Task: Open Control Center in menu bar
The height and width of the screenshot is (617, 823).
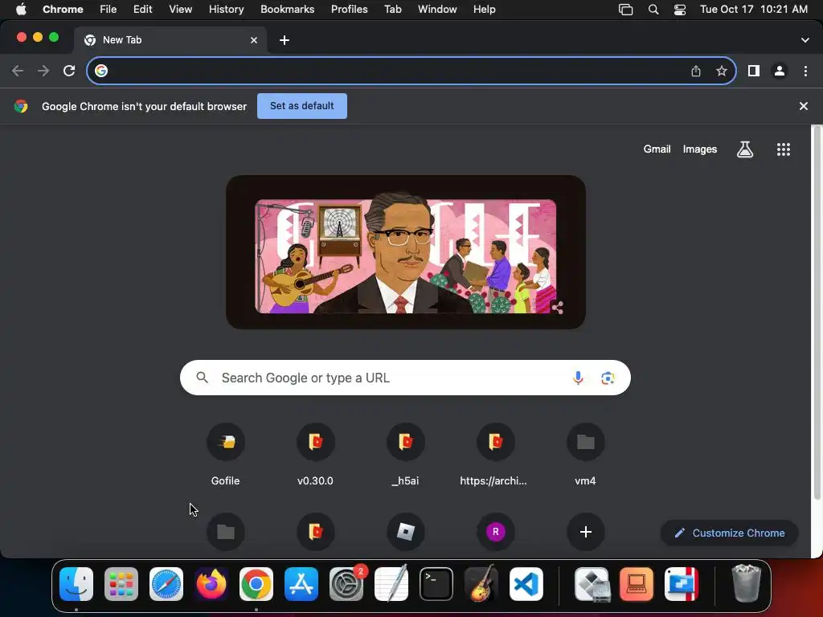Action: point(680,10)
